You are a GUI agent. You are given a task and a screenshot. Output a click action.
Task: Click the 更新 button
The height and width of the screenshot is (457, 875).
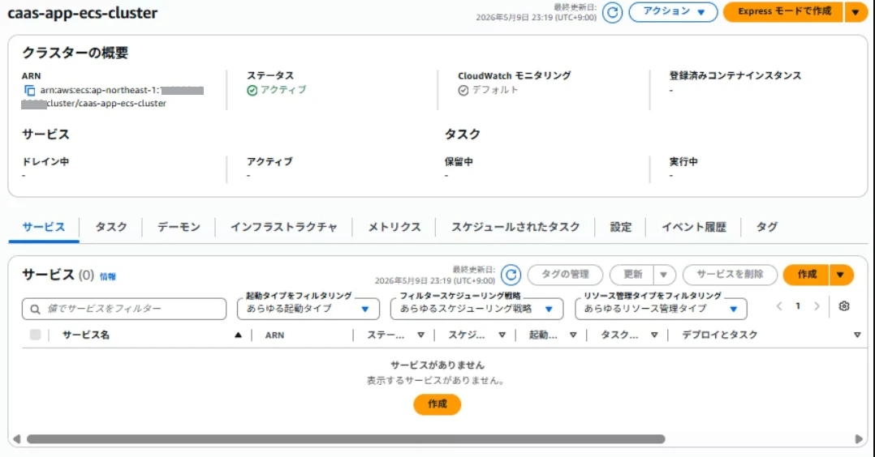click(x=632, y=274)
